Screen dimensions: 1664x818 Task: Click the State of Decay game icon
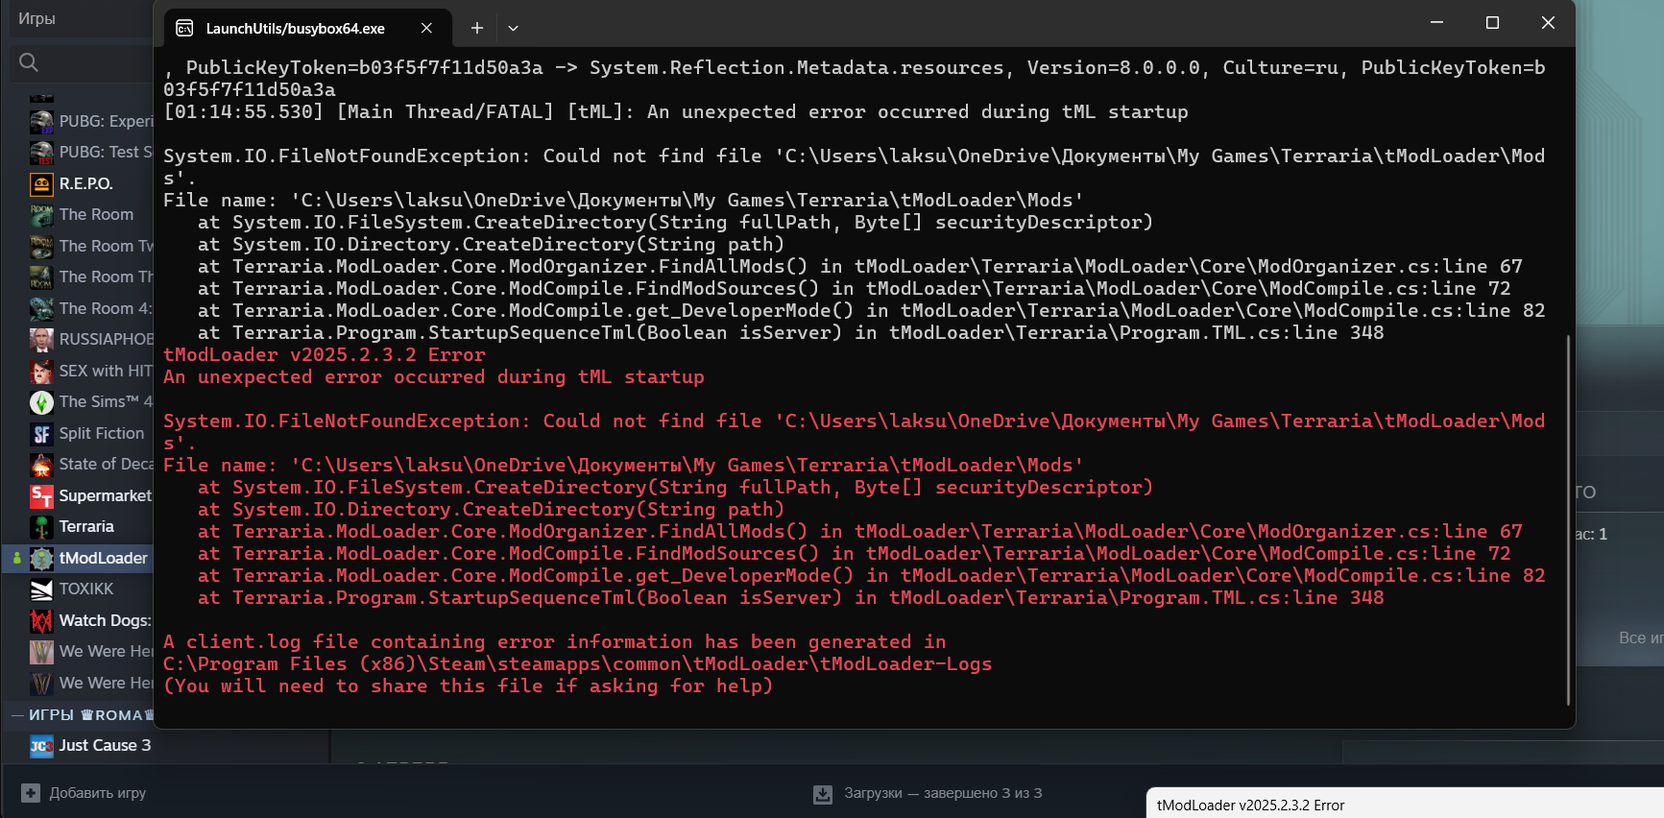[x=41, y=464]
